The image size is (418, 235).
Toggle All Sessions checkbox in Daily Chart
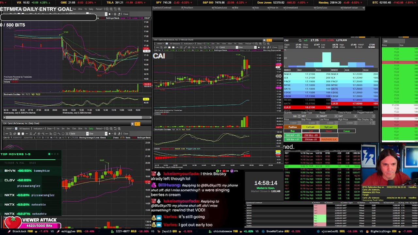(16, 129)
